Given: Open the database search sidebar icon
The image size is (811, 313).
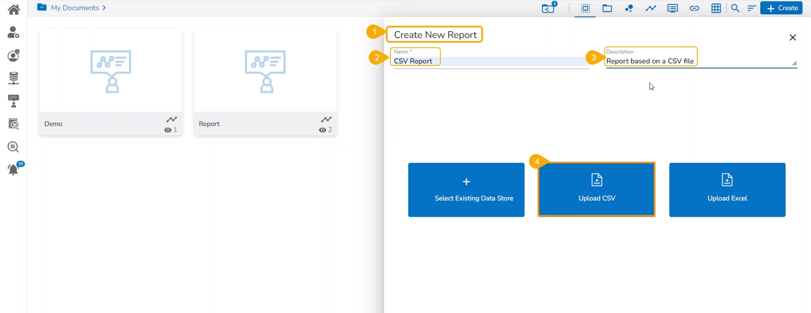Looking at the screenshot, I should pos(14,147).
